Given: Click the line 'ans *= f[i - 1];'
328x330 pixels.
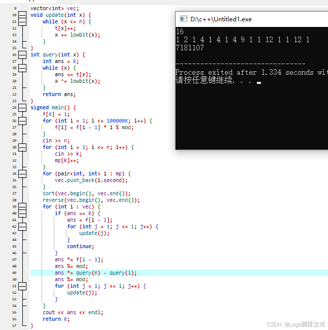Looking at the screenshot, I should point(79,259).
